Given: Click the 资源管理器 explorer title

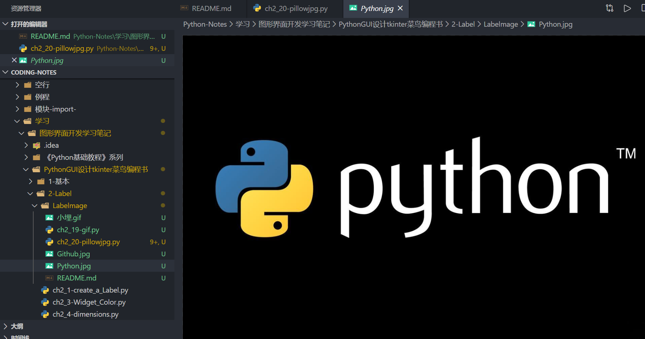Looking at the screenshot, I should tap(26, 8).
